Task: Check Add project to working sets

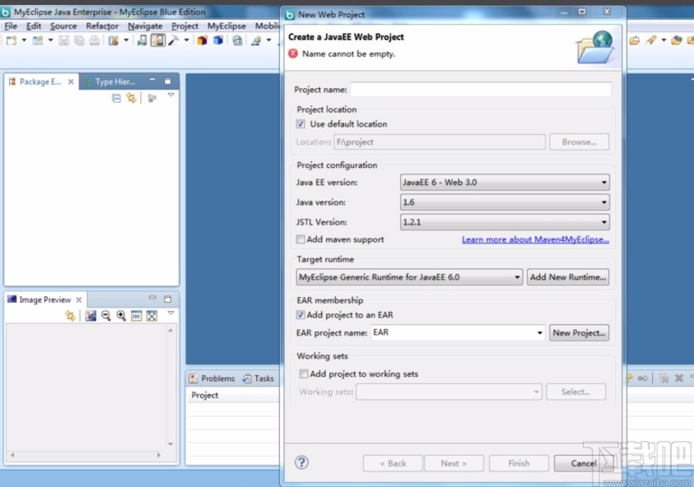Action: point(304,373)
